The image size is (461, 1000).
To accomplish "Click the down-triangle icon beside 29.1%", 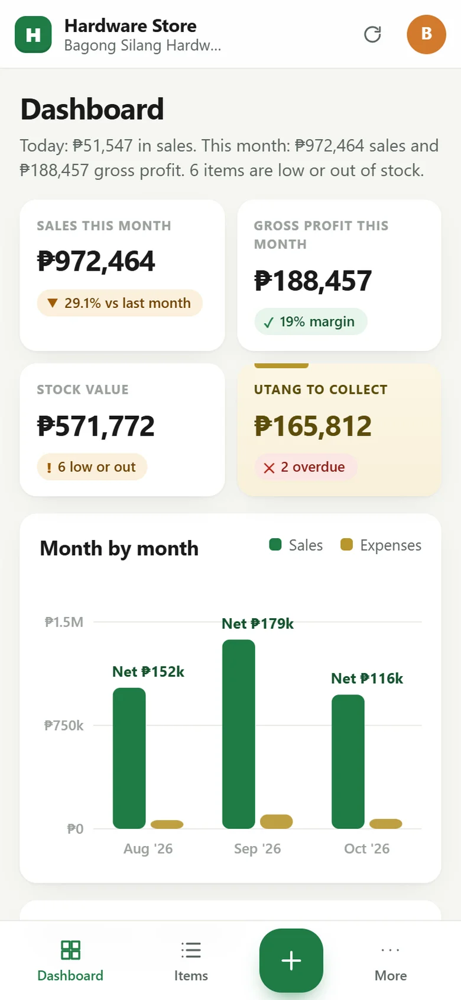I will coord(53,303).
